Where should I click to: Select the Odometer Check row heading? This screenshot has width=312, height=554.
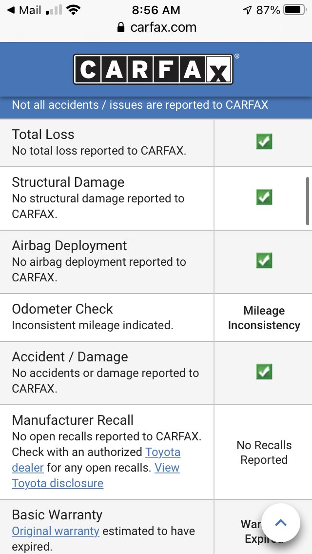pyautogui.click(x=62, y=309)
